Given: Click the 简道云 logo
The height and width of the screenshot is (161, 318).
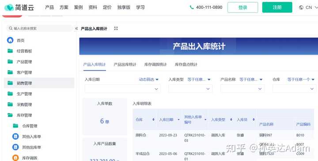Looking at the screenshot, I should 19,7.
